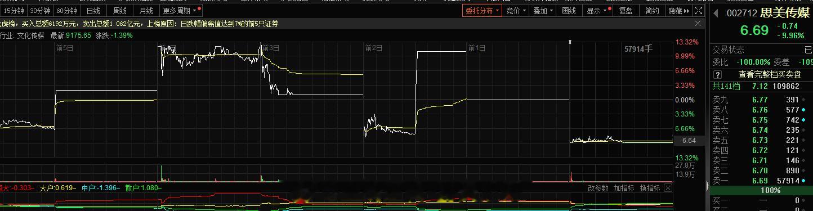Click the stock name 思美传媒

pyautogui.click(x=785, y=13)
